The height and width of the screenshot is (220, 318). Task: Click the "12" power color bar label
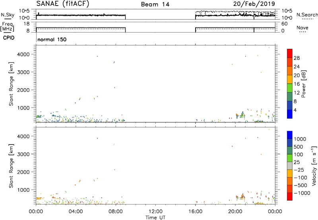click(297, 93)
